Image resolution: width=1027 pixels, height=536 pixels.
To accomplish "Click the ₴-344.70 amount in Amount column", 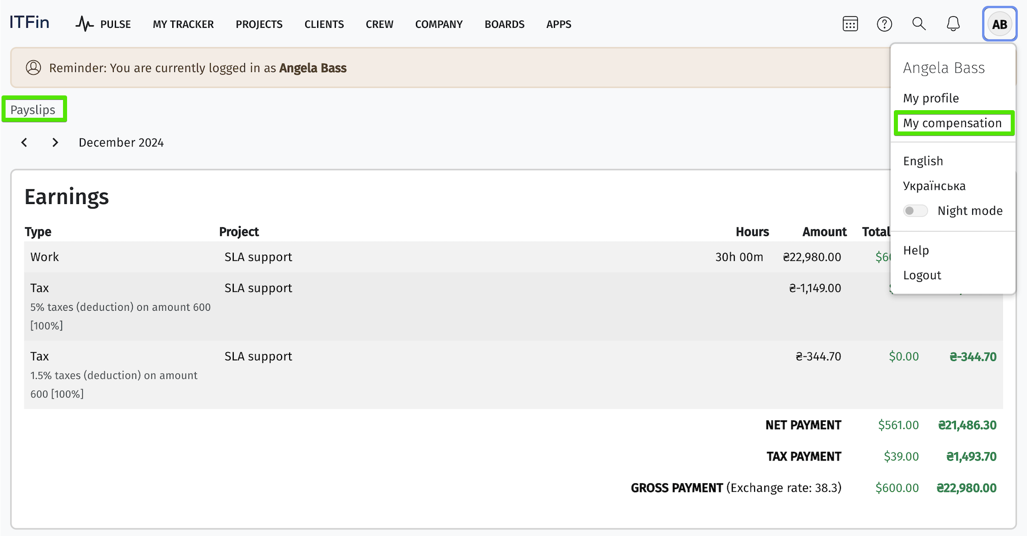I will pyautogui.click(x=818, y=356).
